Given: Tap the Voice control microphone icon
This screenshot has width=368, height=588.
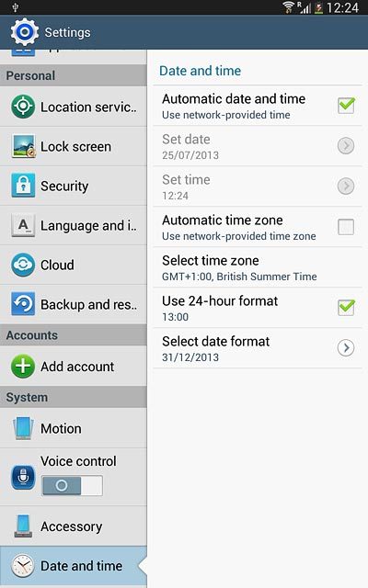Looking at the screenshot, I should tap(23, 477).
